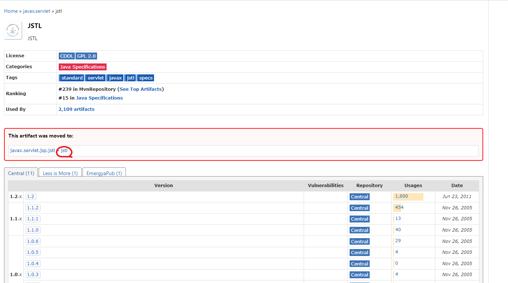This screenshot has width=508, height=283.
Task: Click the CDDL license tag
Action: pyautogui.click(x=67, y=56)
